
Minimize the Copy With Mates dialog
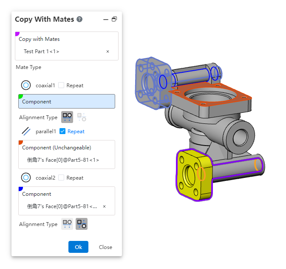pos(106,20)
